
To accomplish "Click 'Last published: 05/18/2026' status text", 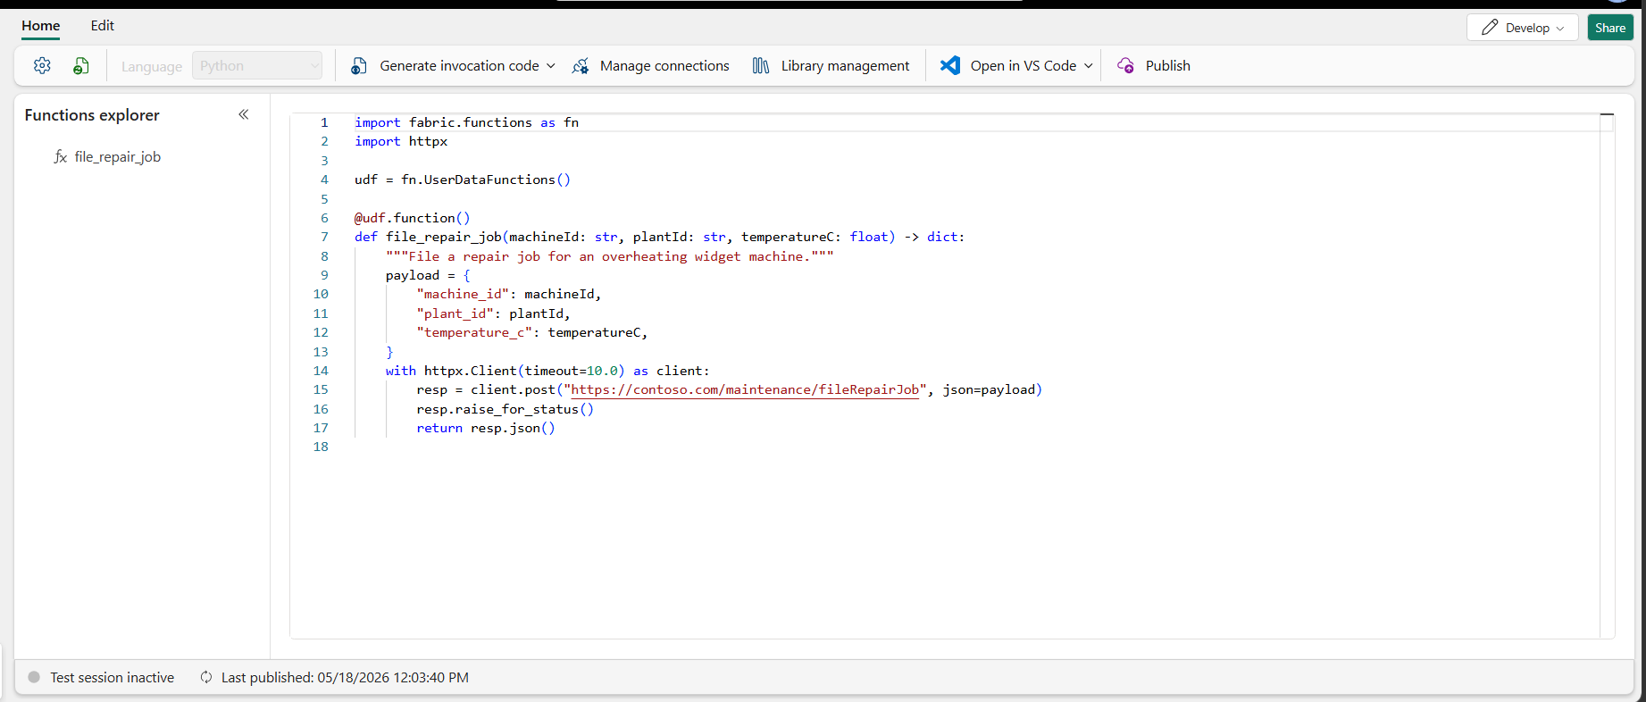I will point(345,677).
